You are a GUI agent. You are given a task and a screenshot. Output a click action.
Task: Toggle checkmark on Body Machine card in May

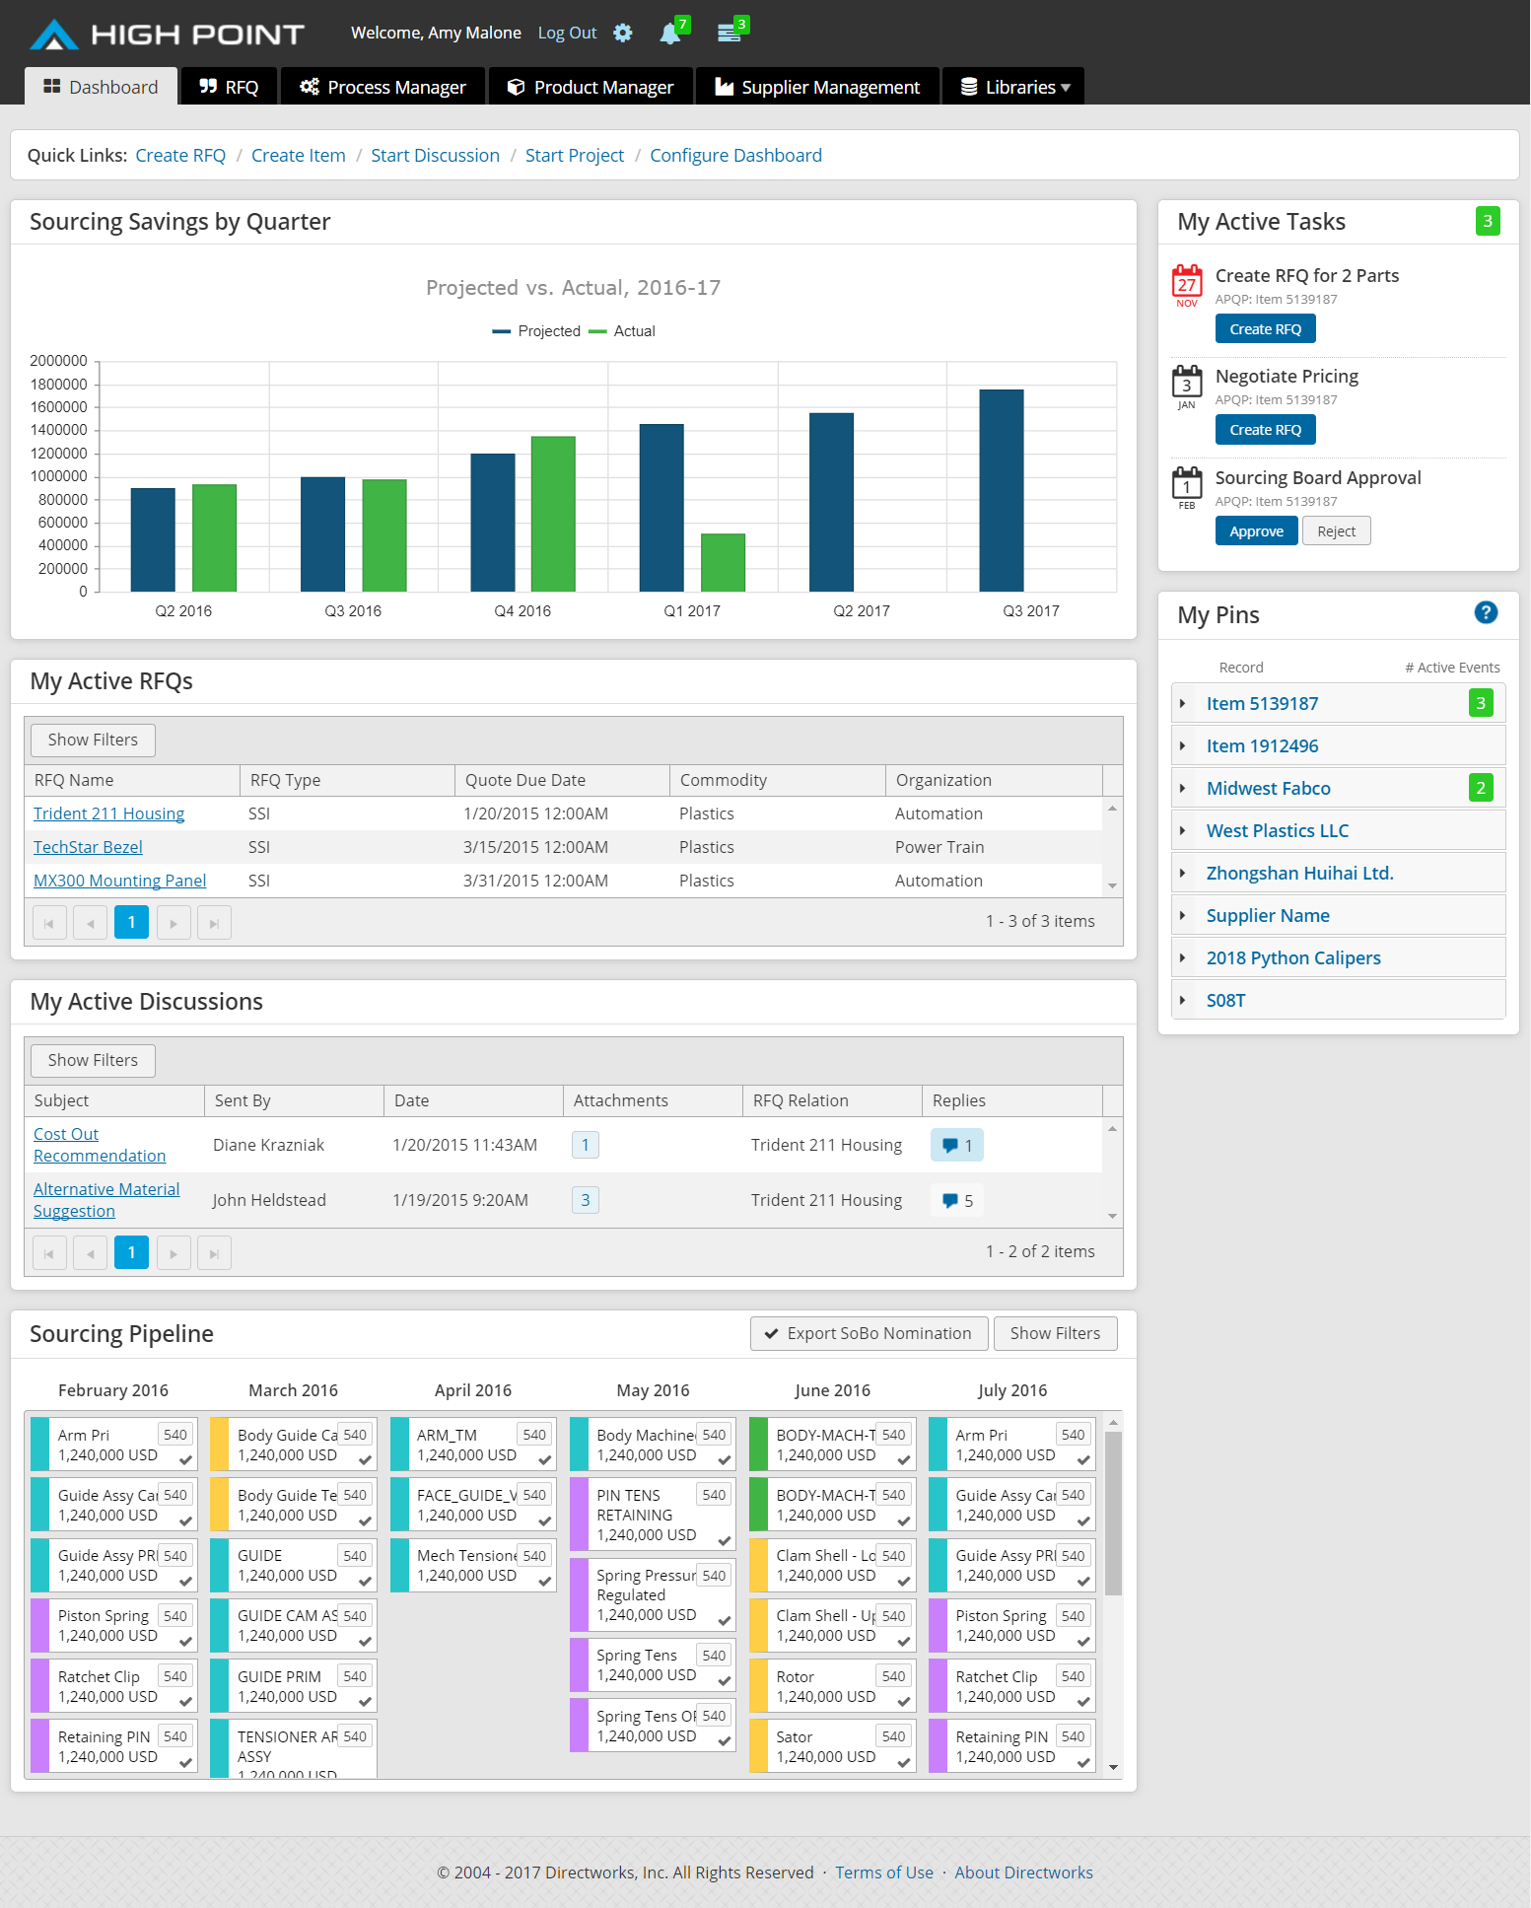(x=724, y=1461)
